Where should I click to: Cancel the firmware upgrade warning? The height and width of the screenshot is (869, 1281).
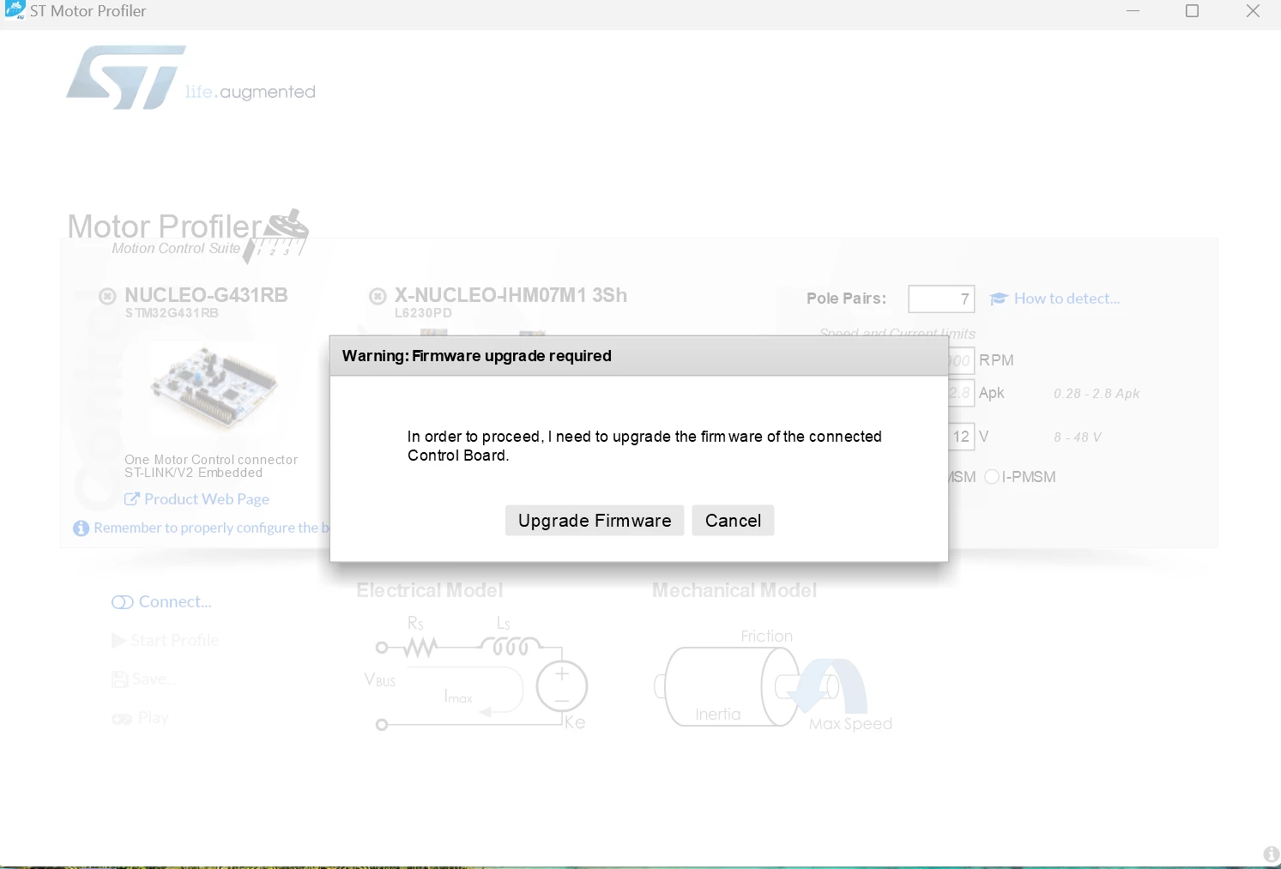point(733,521)
